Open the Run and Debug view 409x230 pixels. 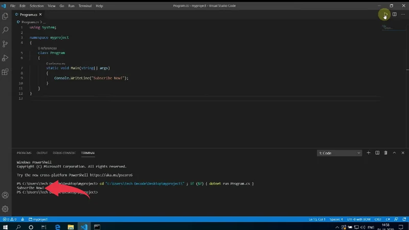tap(6, 58)
